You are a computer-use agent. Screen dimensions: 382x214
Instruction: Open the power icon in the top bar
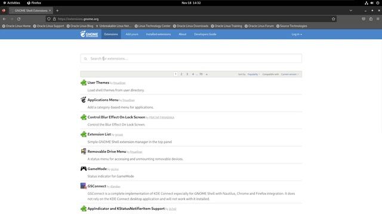point(378,3)
